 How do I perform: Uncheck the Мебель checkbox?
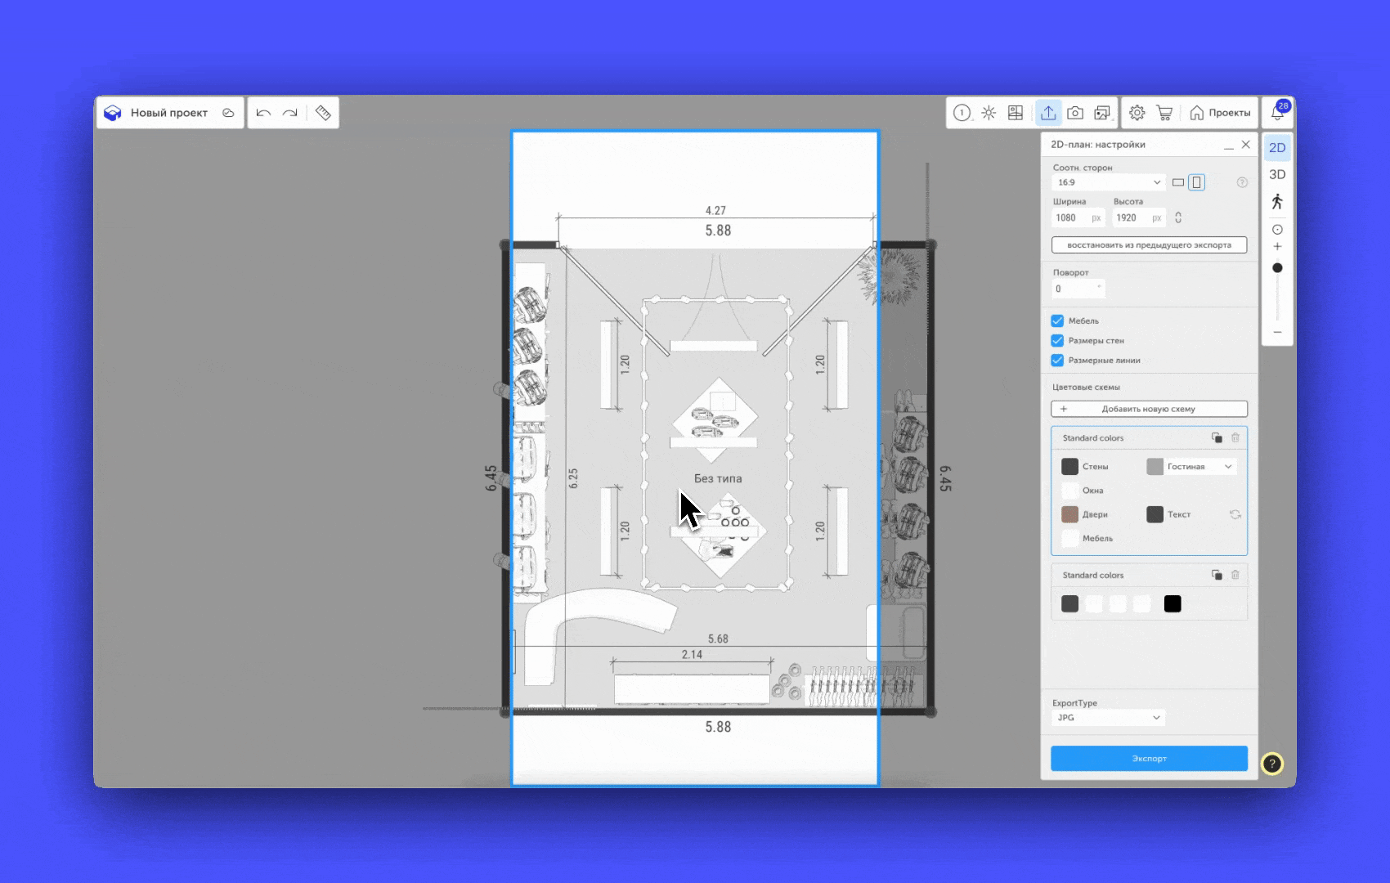(1057, 320)
